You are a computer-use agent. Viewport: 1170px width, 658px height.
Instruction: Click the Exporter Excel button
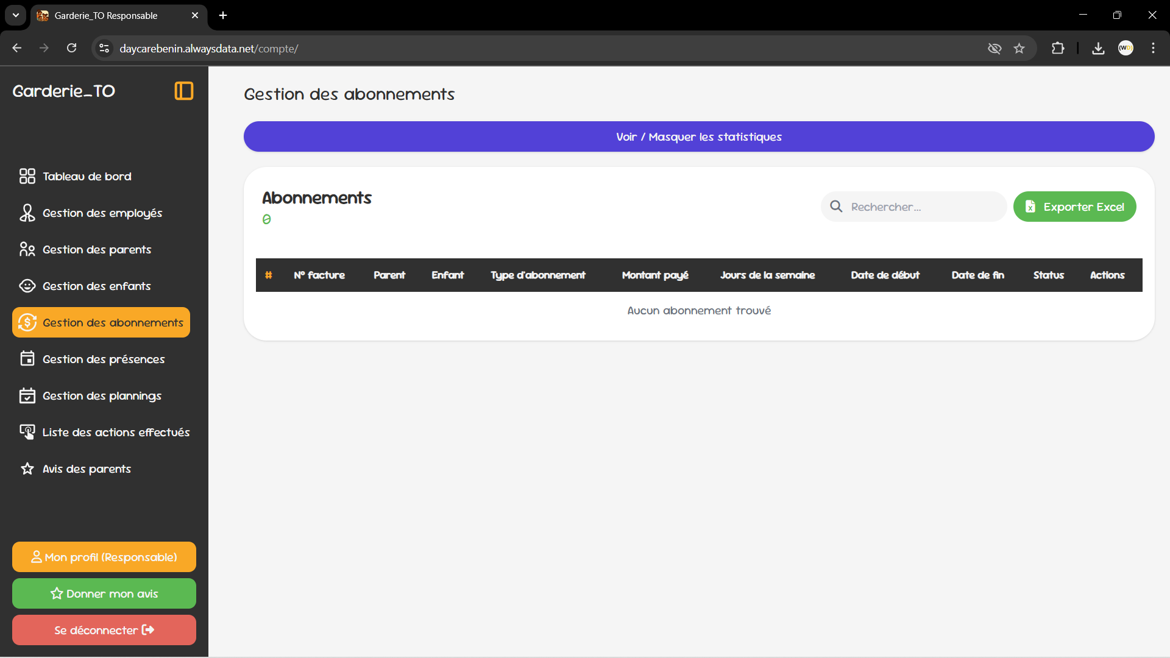[1074, 207]
